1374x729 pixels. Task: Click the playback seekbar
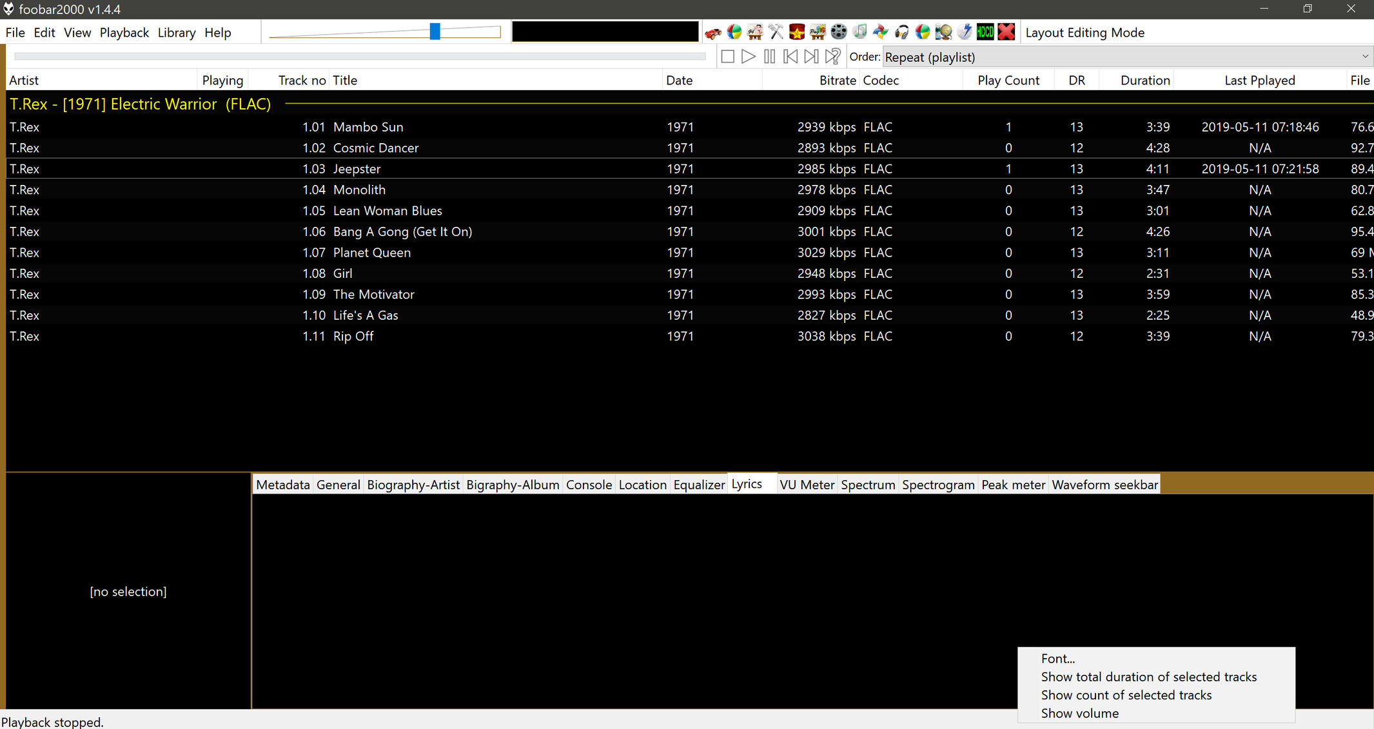click(360, 57)
